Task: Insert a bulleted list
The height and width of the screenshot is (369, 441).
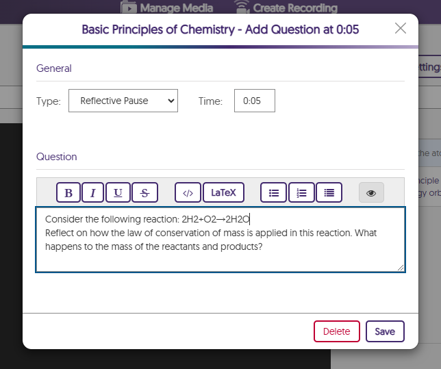Action: tap(274, 192)
